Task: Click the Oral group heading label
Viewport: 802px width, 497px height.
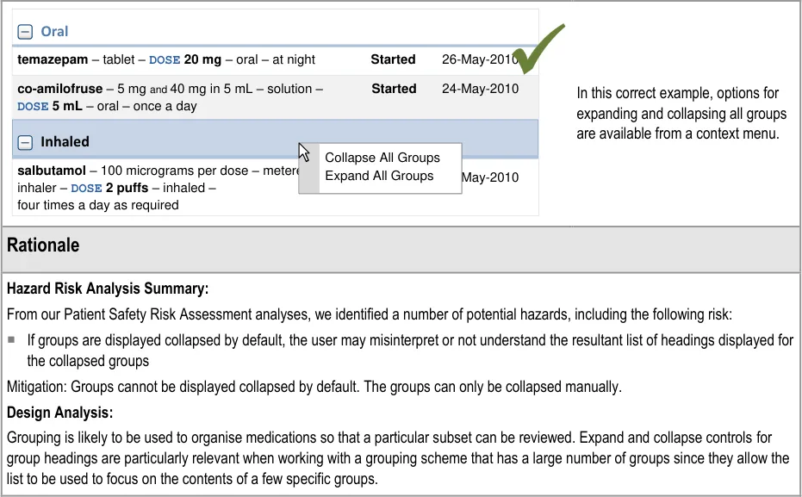Action: pyautogui.click(x=54, y=32)
